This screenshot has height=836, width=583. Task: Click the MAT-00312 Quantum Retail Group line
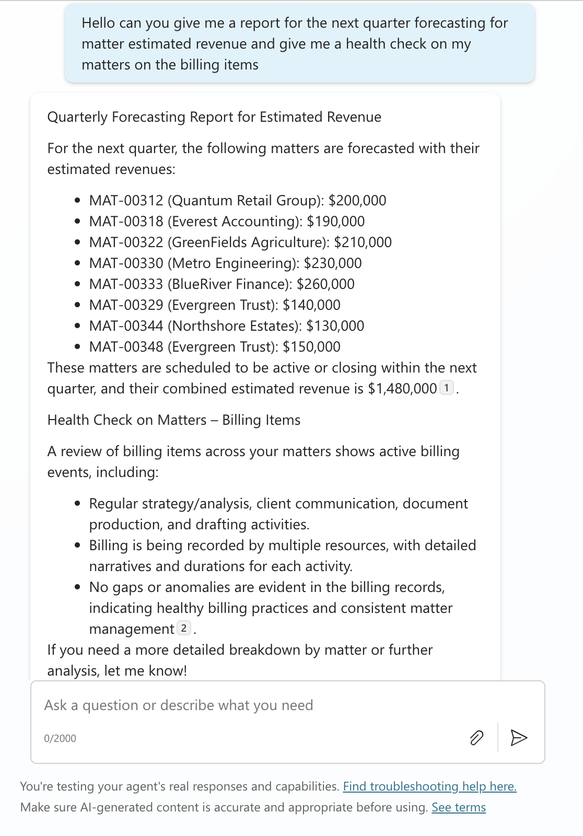pyautogui.click(x=238, y=201)
